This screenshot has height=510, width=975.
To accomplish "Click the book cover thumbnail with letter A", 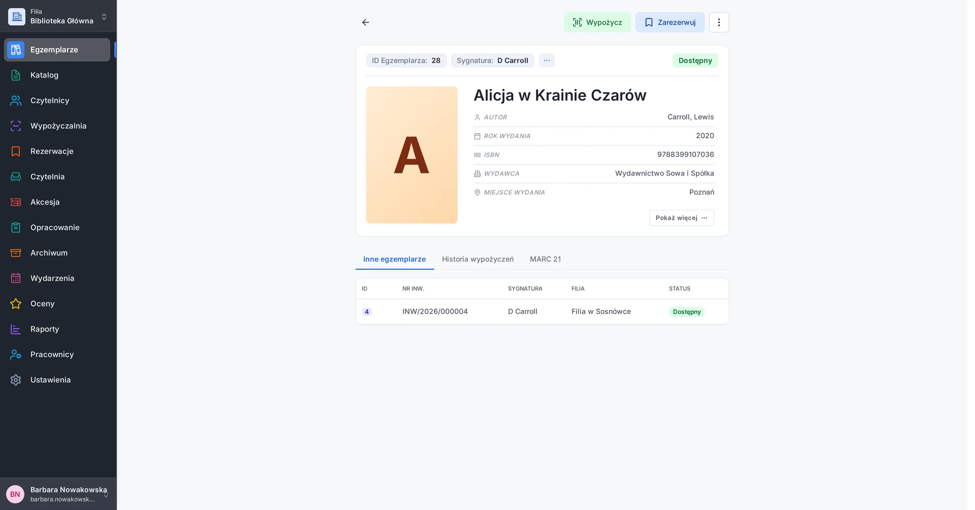I will [x=412, y=155].
